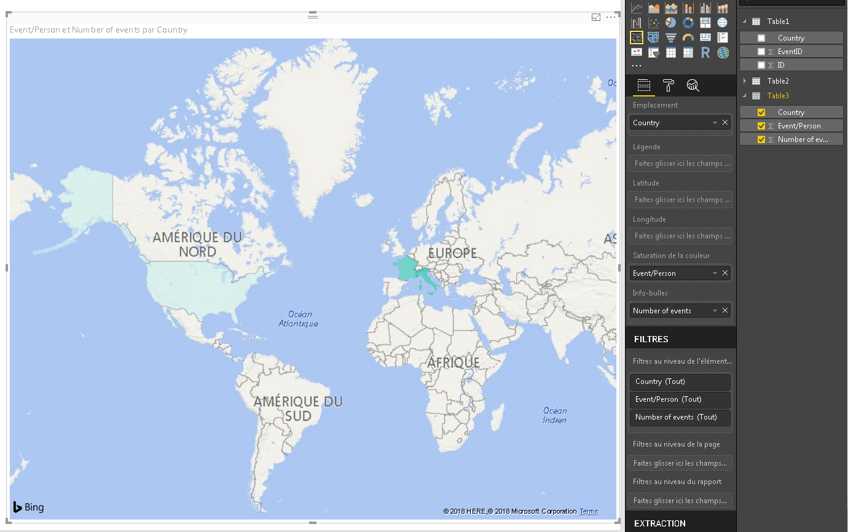Click the highlighted Filled map visualization icon
Viewport: 848px width, 532px height.
[637, 37]
